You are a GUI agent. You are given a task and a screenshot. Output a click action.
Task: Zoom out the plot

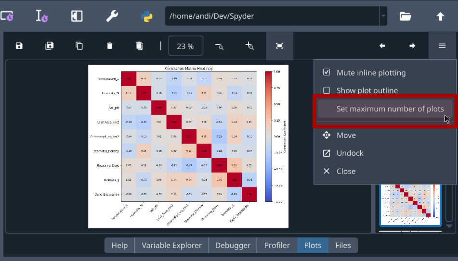[219, 46]
